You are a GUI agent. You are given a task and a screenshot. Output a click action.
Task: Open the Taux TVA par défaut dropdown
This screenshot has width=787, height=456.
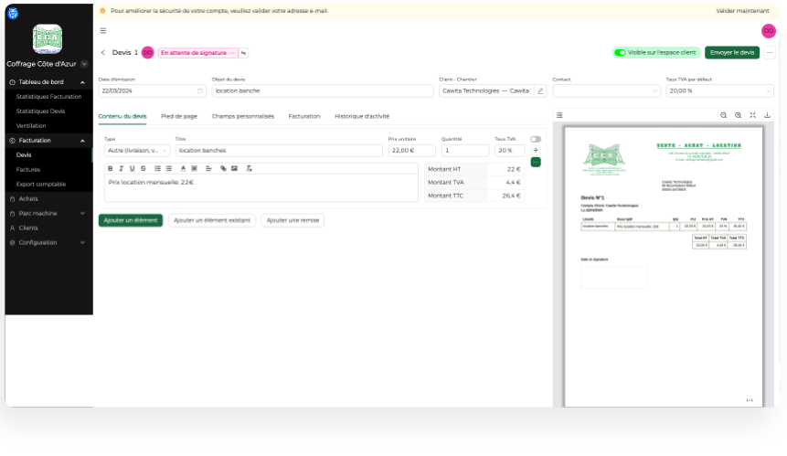coord(719,91)
